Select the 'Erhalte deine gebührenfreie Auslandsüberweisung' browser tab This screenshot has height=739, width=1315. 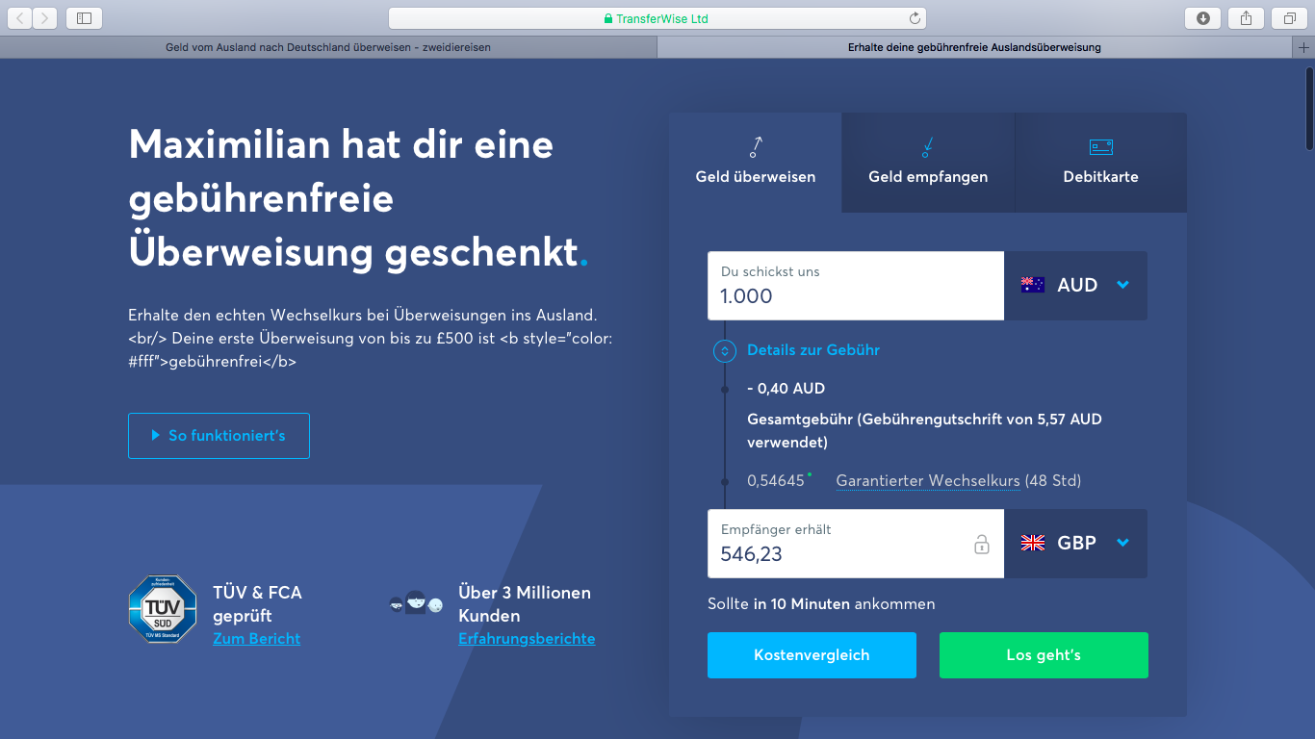[x=975, y=47]
